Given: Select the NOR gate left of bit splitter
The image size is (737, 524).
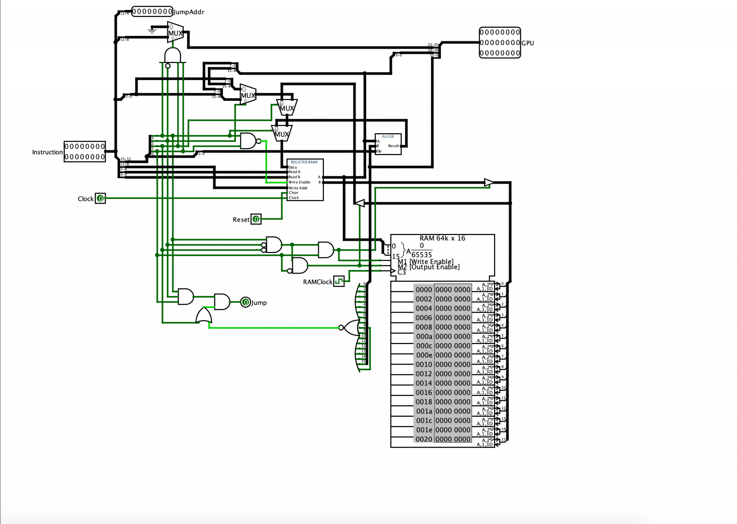Looking at the screenshot, I should [351, 327].
